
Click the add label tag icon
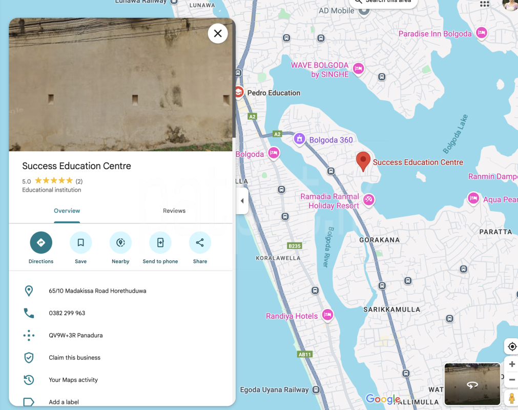(x=29, y=402)
